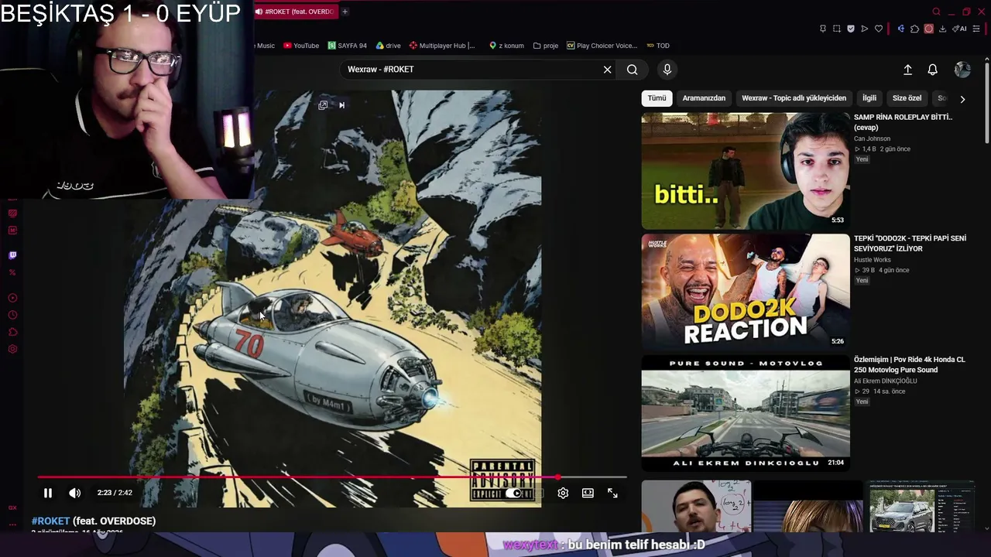Add page to favorites with heart icon
Viewport: 991px width, 557px height.
point(879,29)
